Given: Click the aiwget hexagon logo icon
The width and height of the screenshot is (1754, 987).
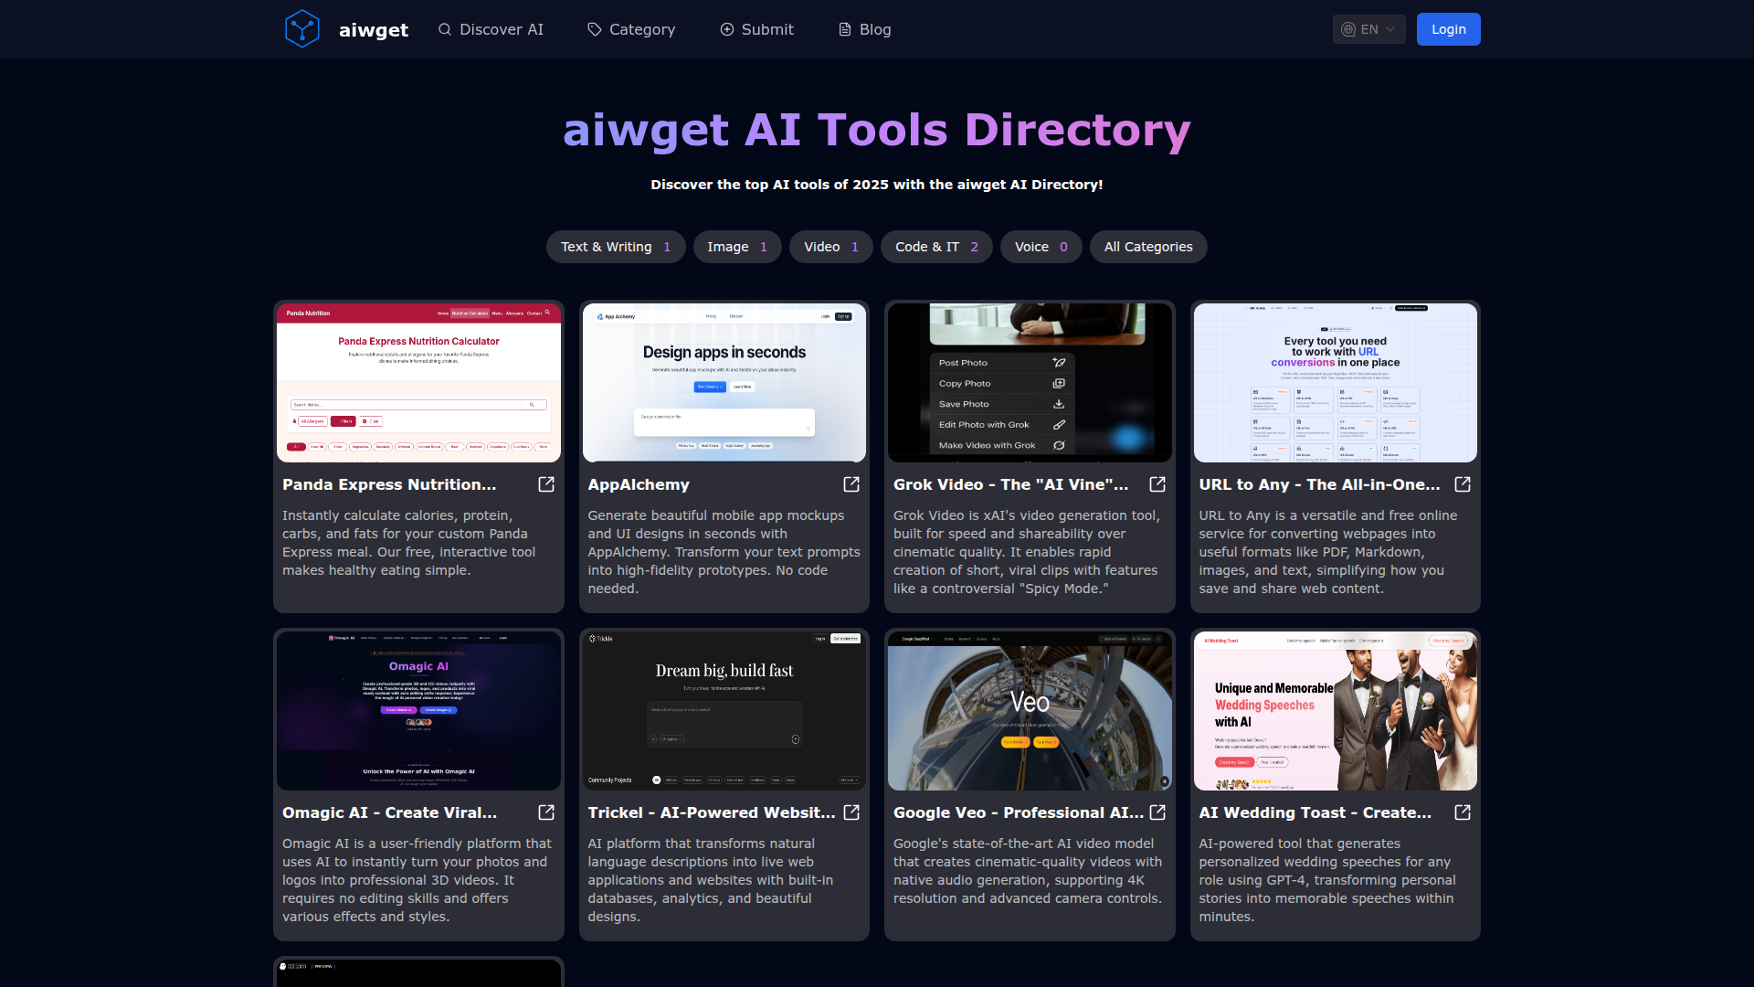Looking at the screenshot, I should pyautogui.click(x=301, y=29).
